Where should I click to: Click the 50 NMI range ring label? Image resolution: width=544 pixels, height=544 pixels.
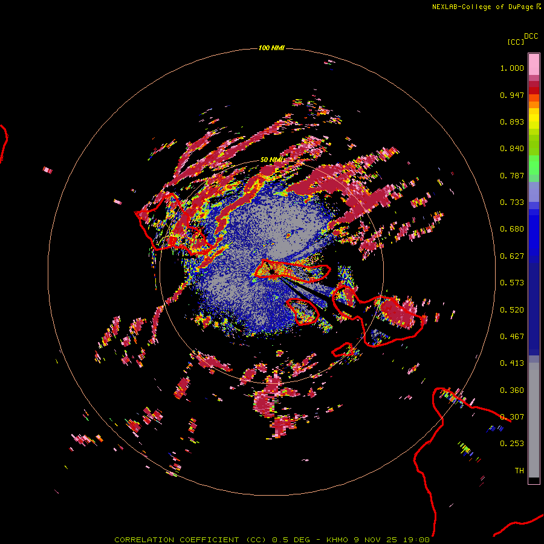pyautogui.click(x=271, y=160)
